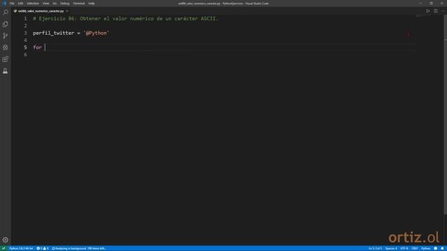Show errors and warnings count
The height and width of the screenshot is (251, 447).
click(43, 248)
